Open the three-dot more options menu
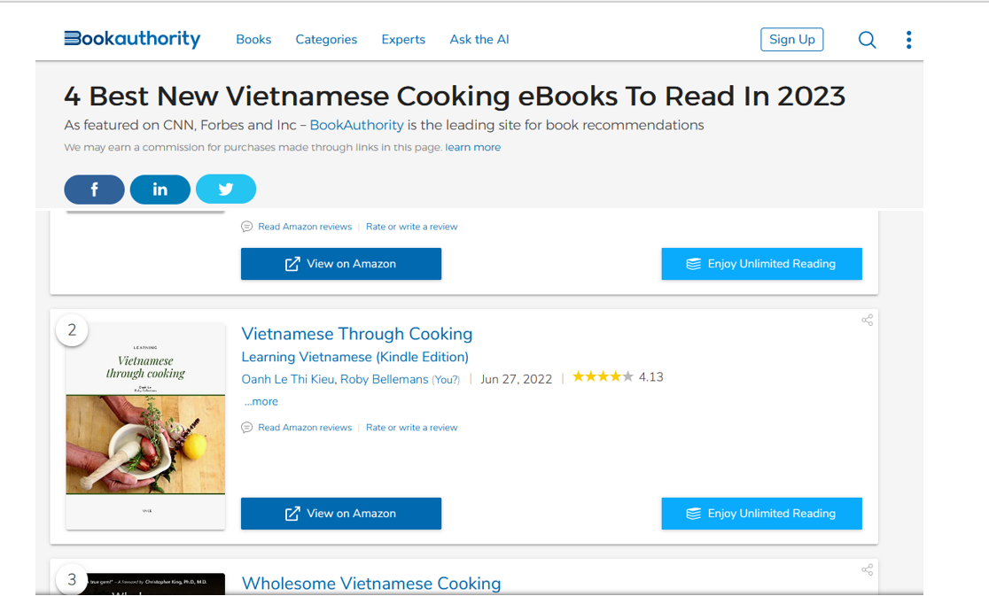The image size is (989, 596). (909, 40)
